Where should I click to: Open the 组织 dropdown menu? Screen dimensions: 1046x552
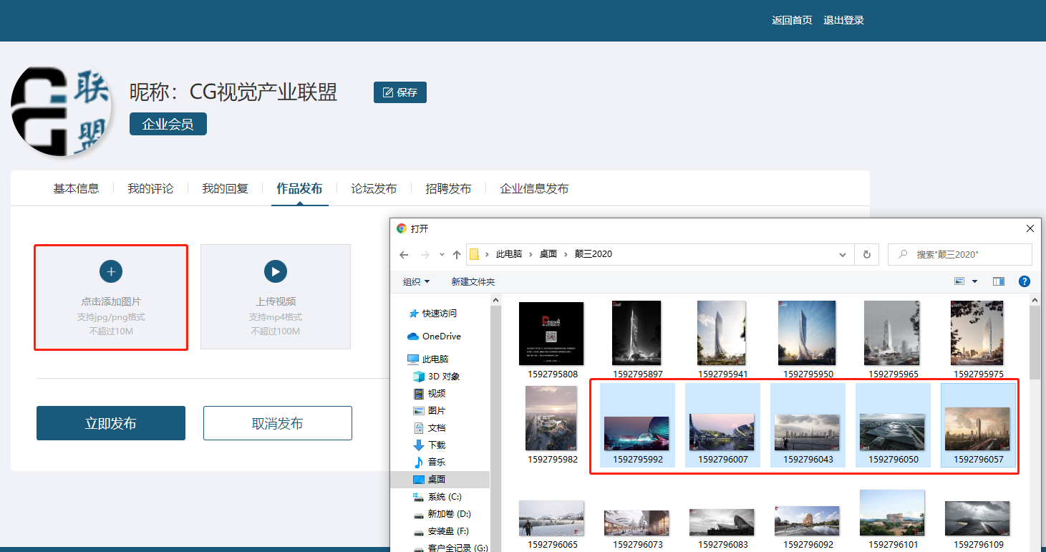417,281
